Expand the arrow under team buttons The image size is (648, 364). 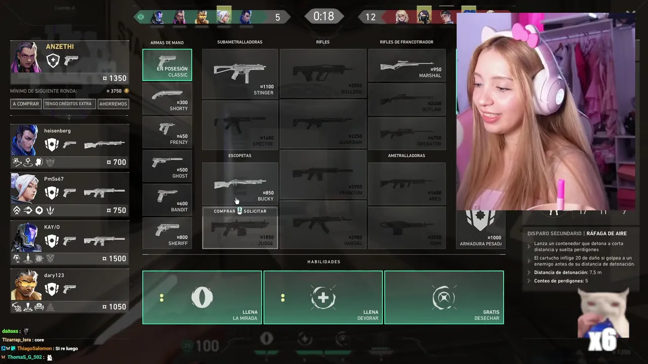[69, 117]
